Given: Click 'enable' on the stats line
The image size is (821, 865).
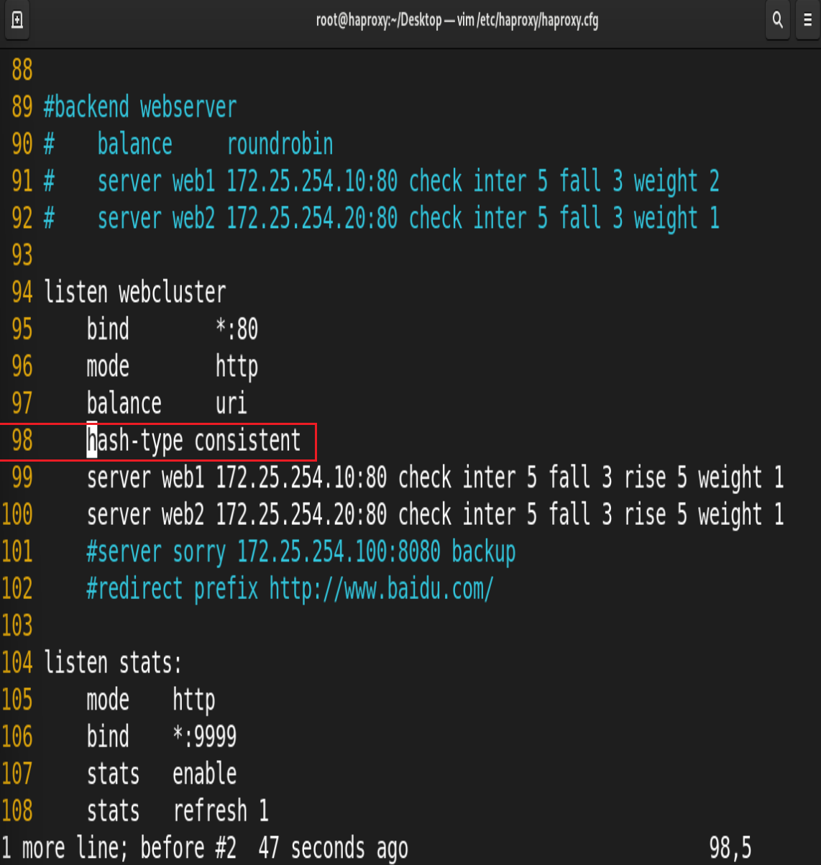Looking at the screenshot, I should [205, 774].
